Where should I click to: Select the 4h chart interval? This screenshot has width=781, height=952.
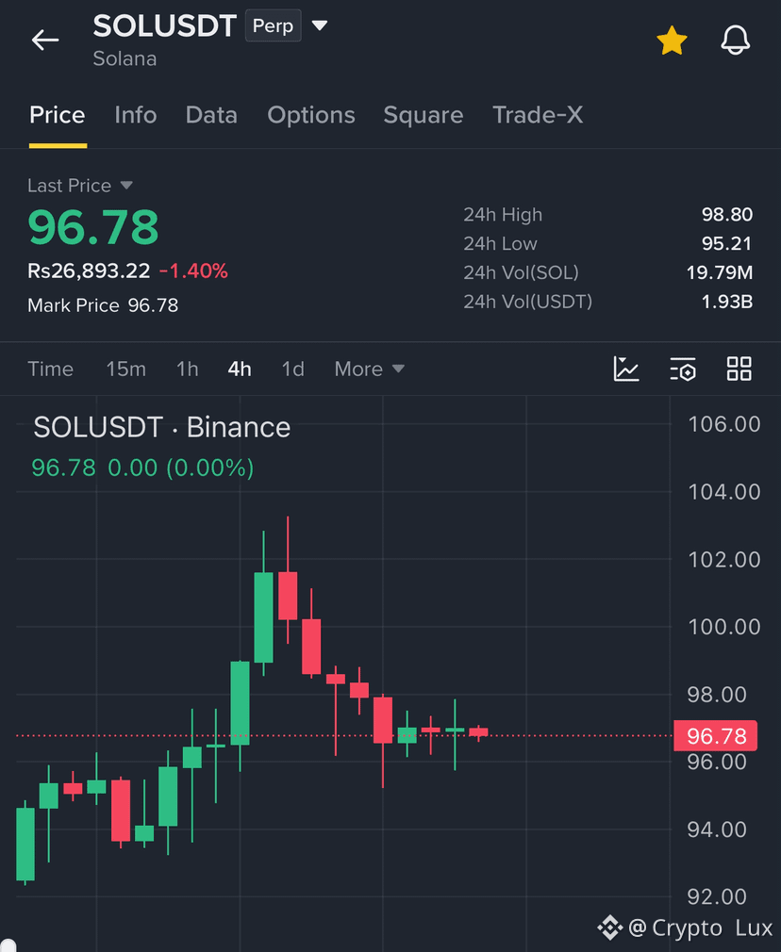240,369
